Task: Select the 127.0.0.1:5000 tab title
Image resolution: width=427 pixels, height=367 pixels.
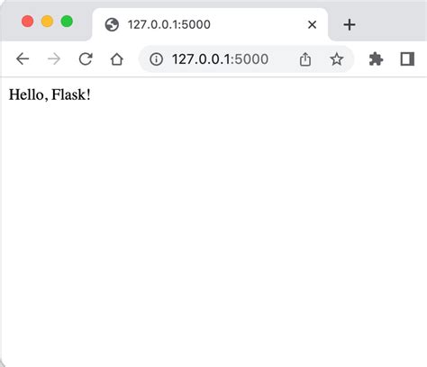Action: tap(169, 24)
